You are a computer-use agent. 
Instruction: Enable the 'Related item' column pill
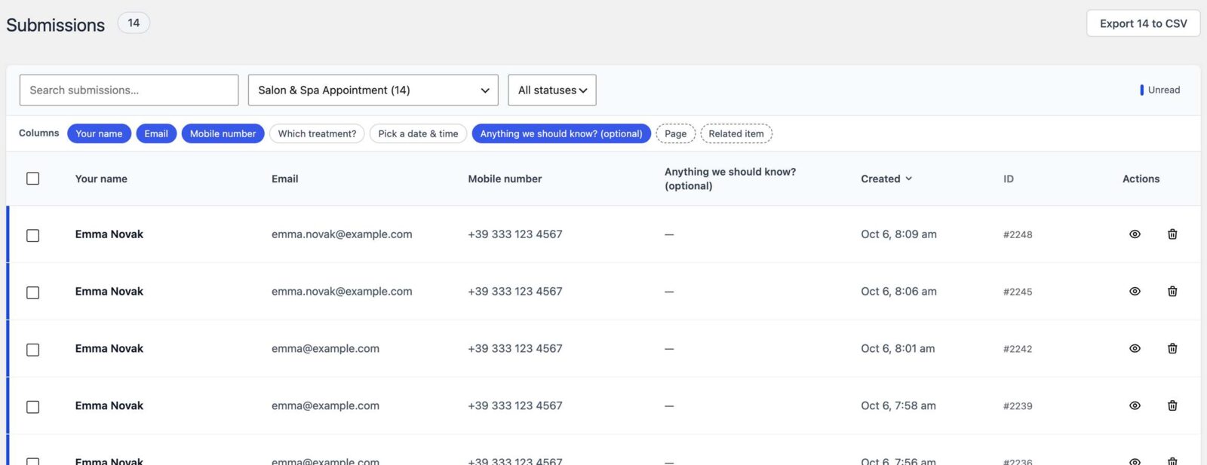coord(736,133)
